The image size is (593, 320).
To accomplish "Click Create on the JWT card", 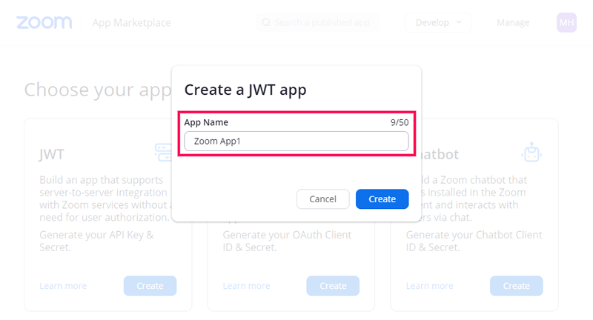I will coord(150,286).
